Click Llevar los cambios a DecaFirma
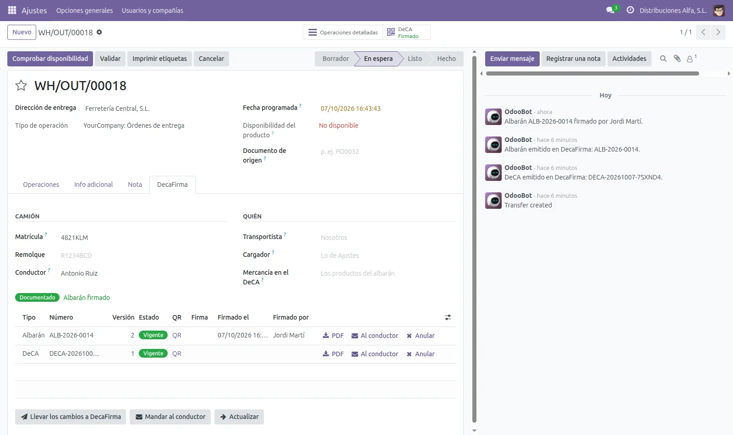Screen dimensions: 733x435 71,417
